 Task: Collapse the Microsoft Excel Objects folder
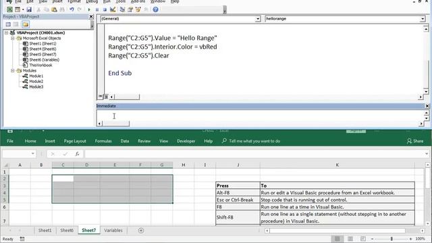click(x=12, y=38)
